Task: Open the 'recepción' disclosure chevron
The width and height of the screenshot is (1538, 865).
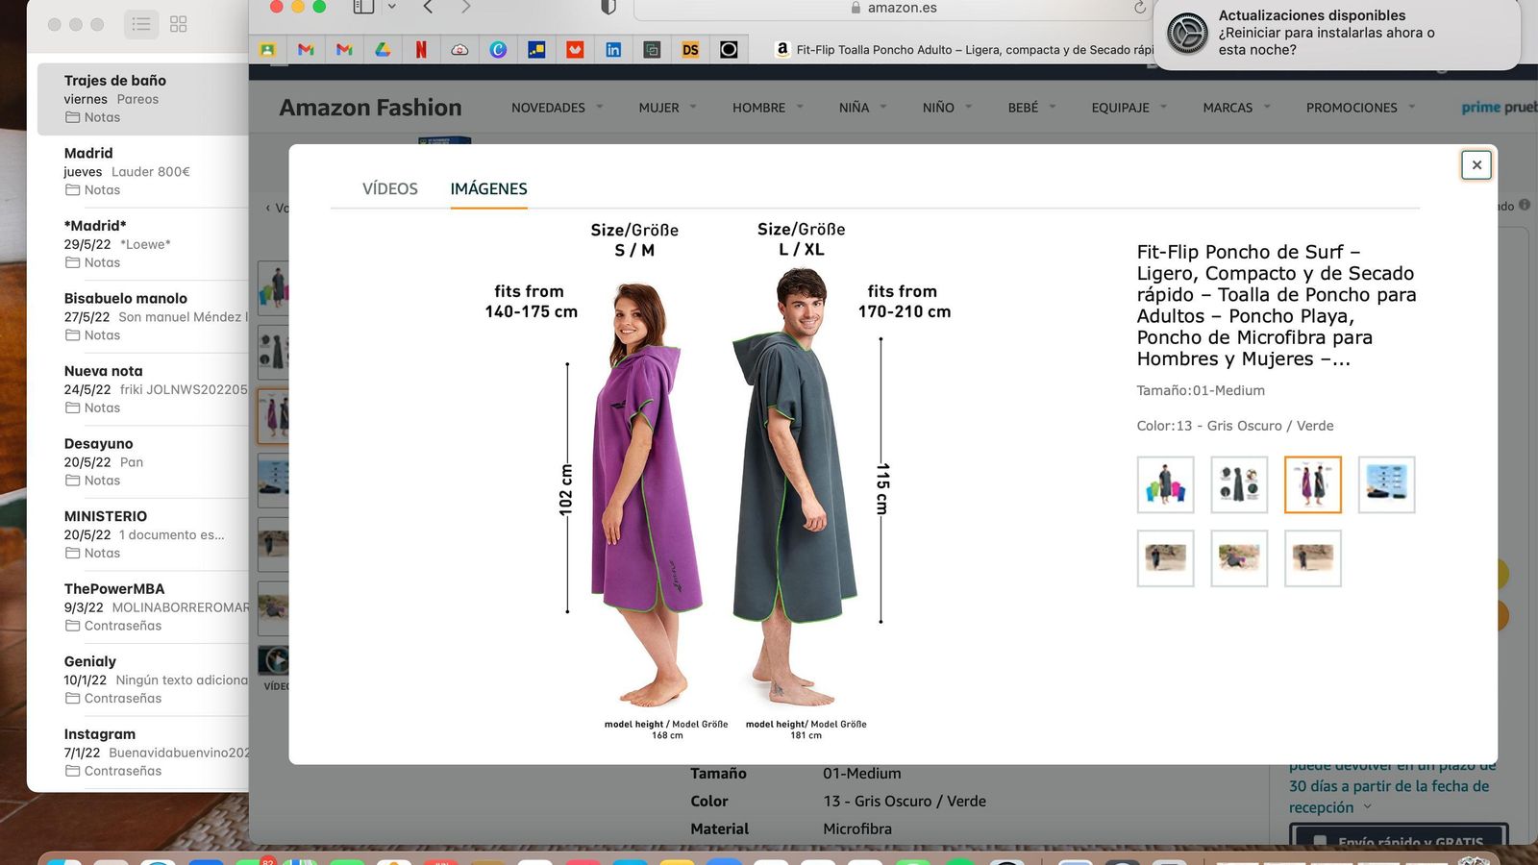Action: pyautogui.click(x=1369, y=807)
